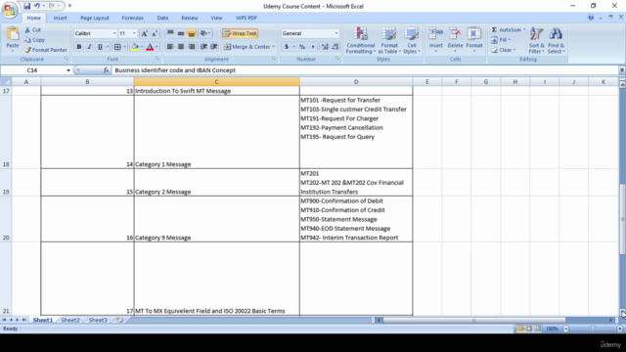Screen dimensions: 626x352
Task: Open the Fill dropdown
Action: pyautogui.click(x=501, y=40)
